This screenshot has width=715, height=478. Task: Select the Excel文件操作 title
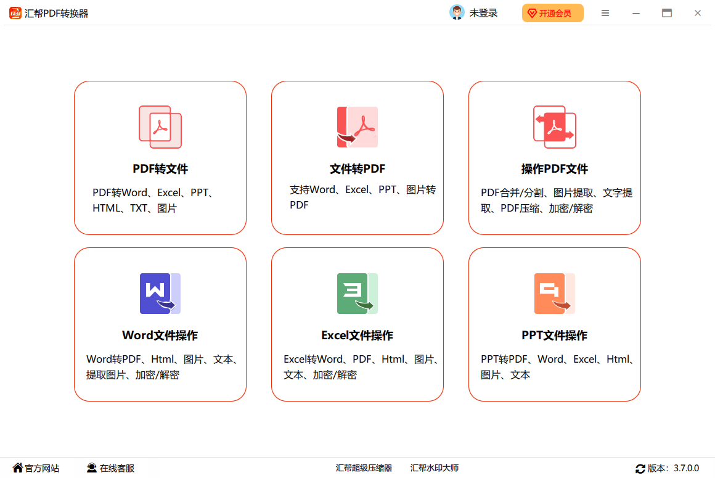click(357, 336)
